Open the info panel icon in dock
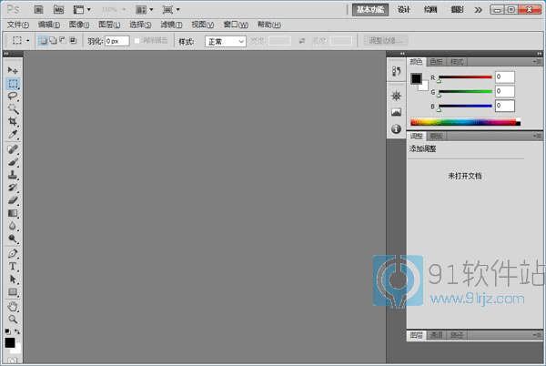This screenshot has width=546, height=366. pyautogui.click(x=396, y=129)
